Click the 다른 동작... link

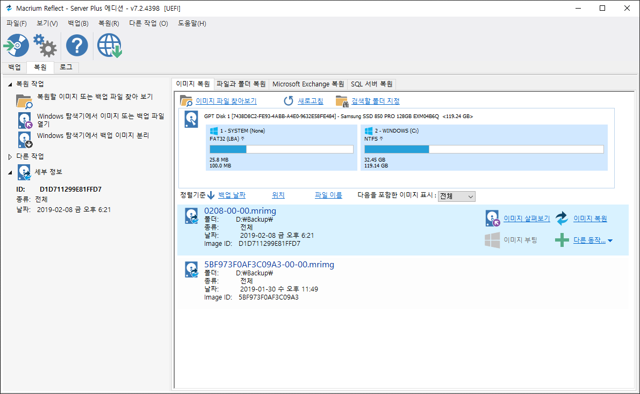point(589,240)
